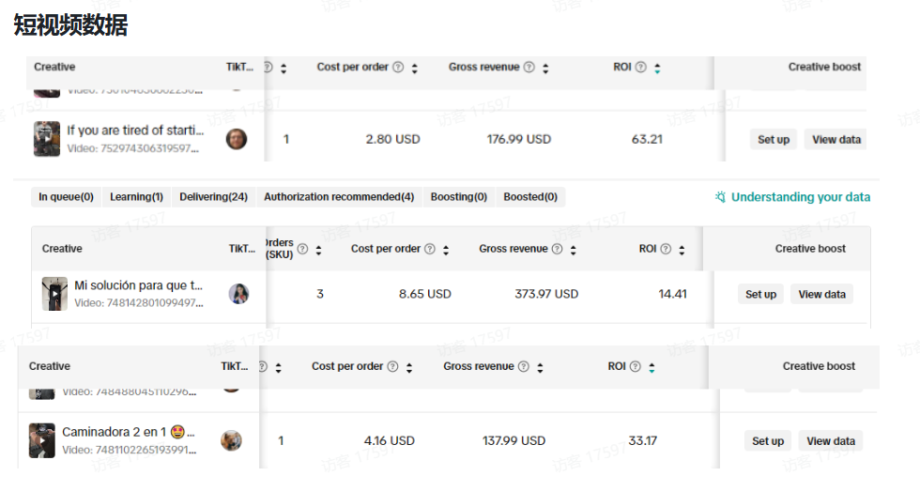This screenshot has height=491, width=920.
Task: Click the info icon beside top ROI header
Action: click(x=641, y=68)
